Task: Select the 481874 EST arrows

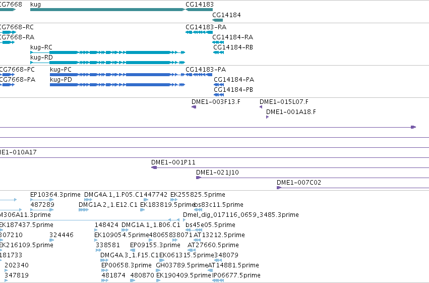Action: (x=105, y=280)
